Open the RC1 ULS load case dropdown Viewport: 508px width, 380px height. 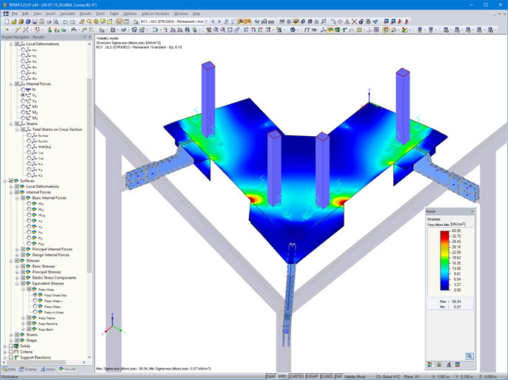click(206, 21)
